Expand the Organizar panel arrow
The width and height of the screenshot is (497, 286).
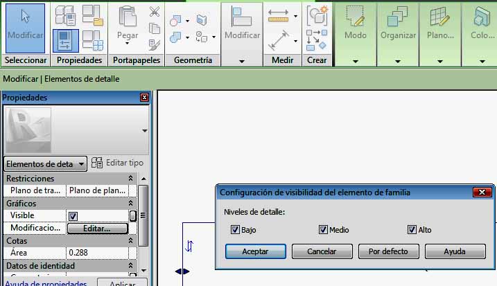397,61
